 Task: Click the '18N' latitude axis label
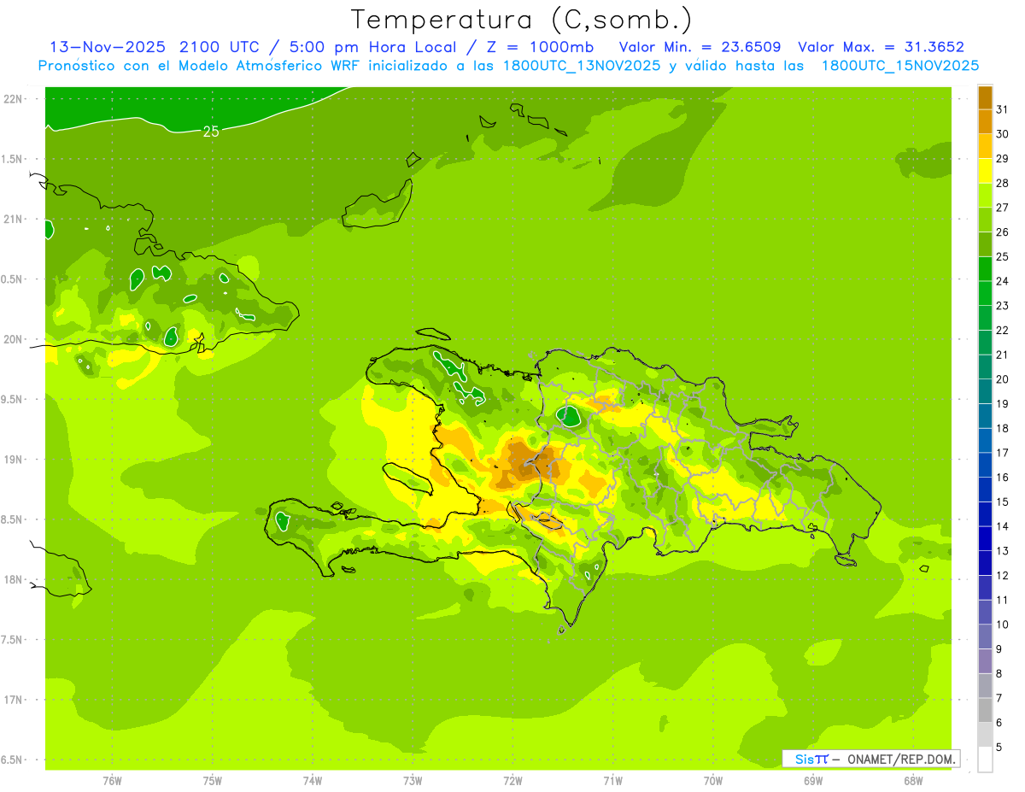13,579
